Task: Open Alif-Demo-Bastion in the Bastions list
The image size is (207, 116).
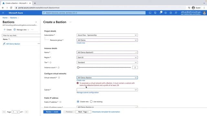Action: pyautogui.click(x=13, y=44)
